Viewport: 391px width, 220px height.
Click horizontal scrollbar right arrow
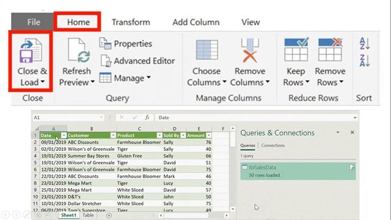point(227,215)
